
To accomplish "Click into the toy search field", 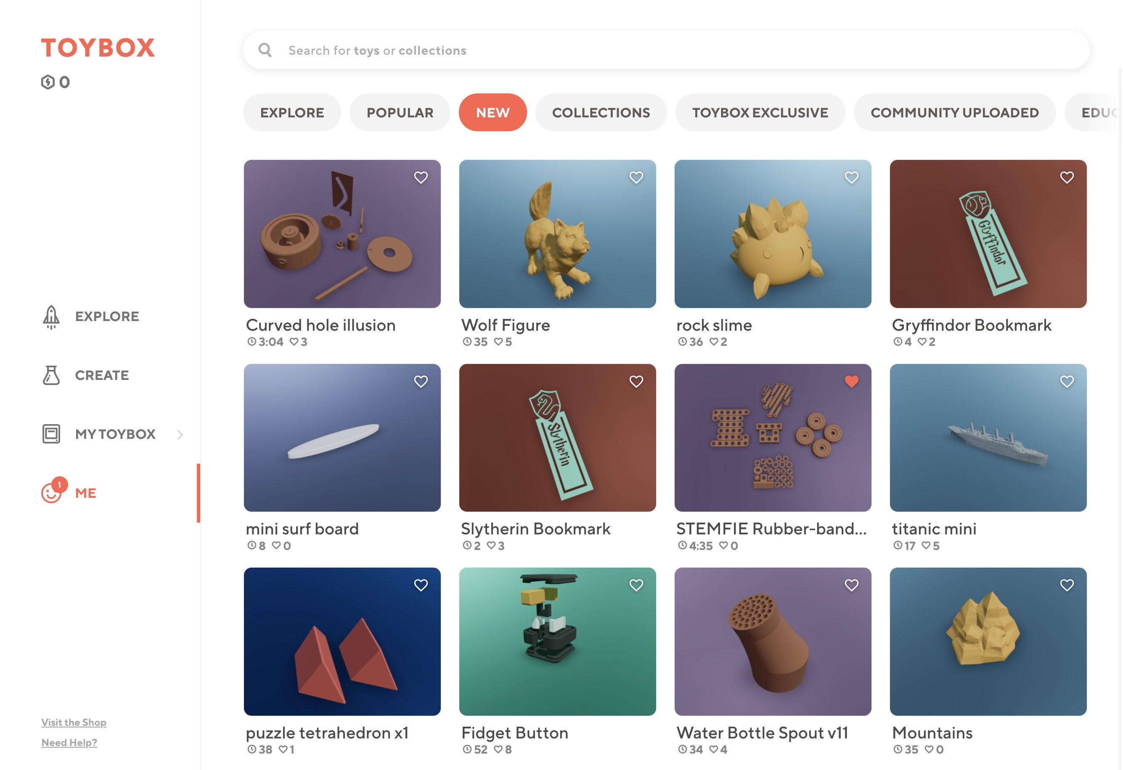I will [x=666, y=50].
